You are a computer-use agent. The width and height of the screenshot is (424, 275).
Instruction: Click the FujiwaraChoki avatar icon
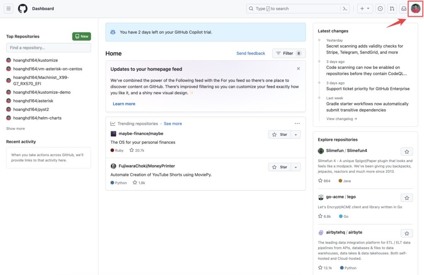tap(113, 166)
